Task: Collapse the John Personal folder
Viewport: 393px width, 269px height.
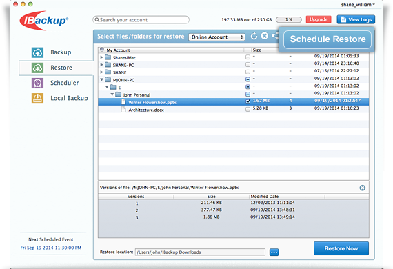Action: click(112, 94)
